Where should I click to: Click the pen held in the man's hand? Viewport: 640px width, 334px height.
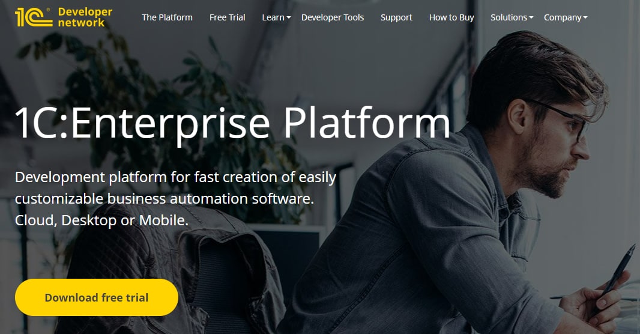click(x=614, y=279)
